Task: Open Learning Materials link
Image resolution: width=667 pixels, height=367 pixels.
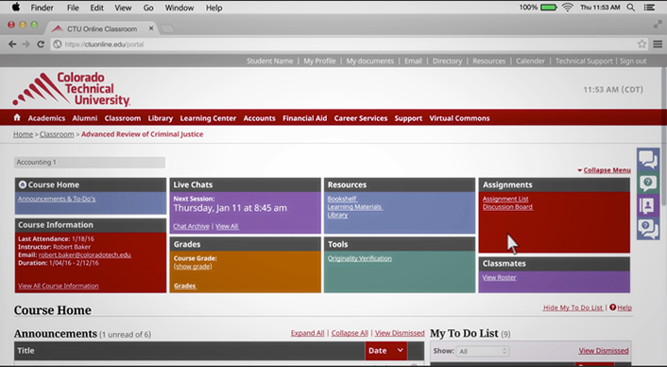Action: (355, 206)
